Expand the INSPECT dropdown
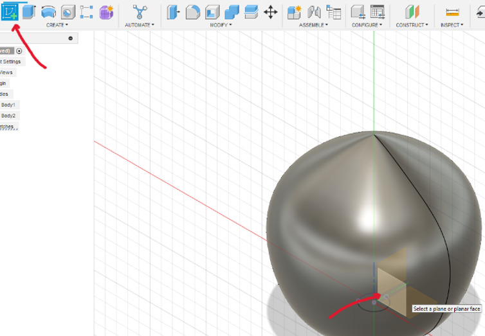This screenshot has width=485, height=336. pos(452,25)
